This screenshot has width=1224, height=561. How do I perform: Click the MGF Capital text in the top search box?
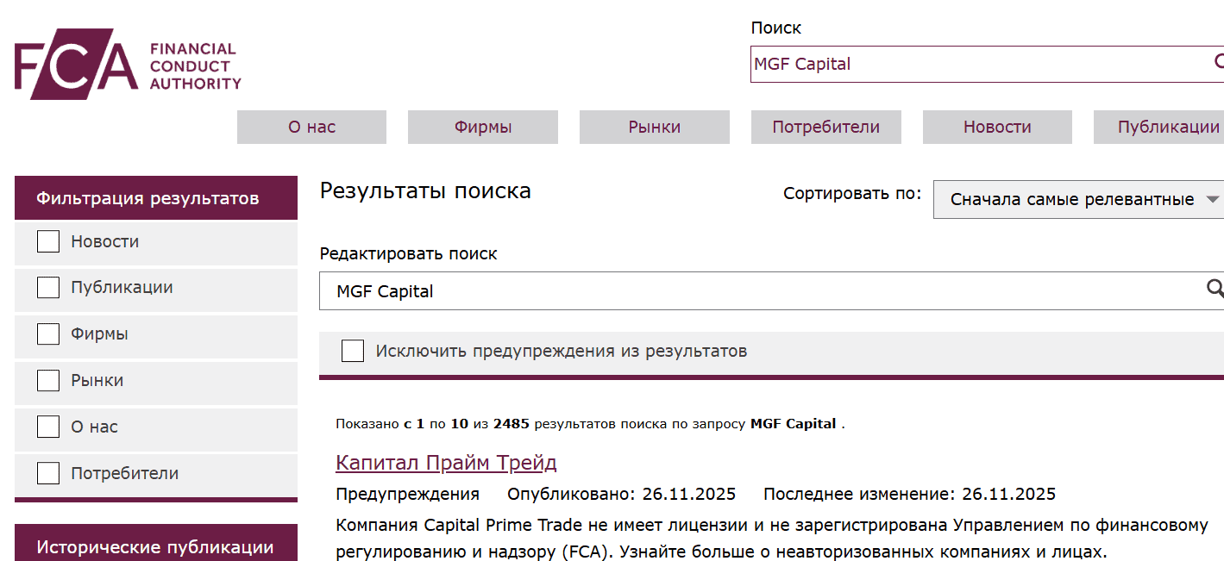coord(802,64)
